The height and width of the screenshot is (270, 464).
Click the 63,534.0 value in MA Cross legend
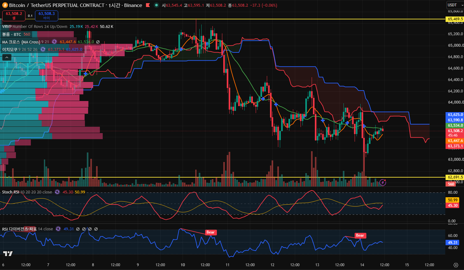click(86, 42)
